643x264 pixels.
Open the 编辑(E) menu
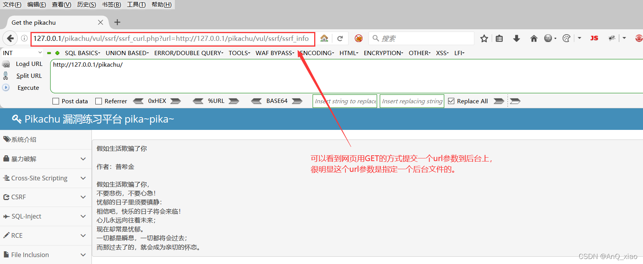click(37, 5)
